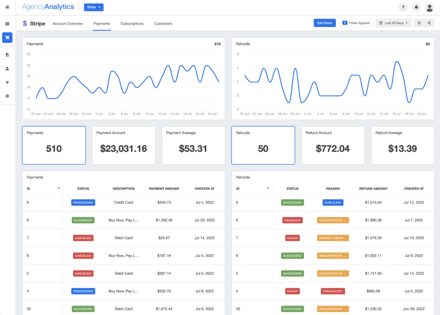Sort by PAYMENT AMOUNT column header
This screenshot has width=440, height=315.
pyautogui.click(x=164, y=189)
